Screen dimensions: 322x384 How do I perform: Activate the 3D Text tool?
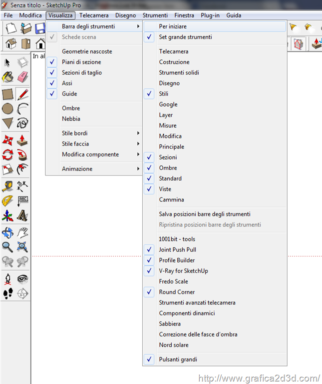tap(22, 215)
